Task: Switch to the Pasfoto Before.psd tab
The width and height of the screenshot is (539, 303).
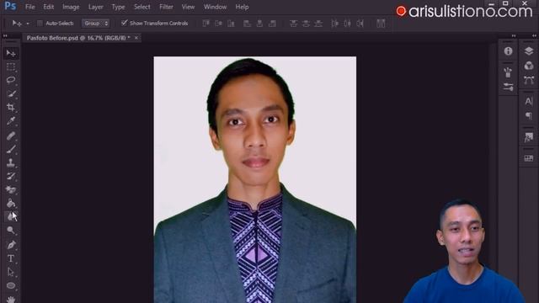Action: [78, 38]
